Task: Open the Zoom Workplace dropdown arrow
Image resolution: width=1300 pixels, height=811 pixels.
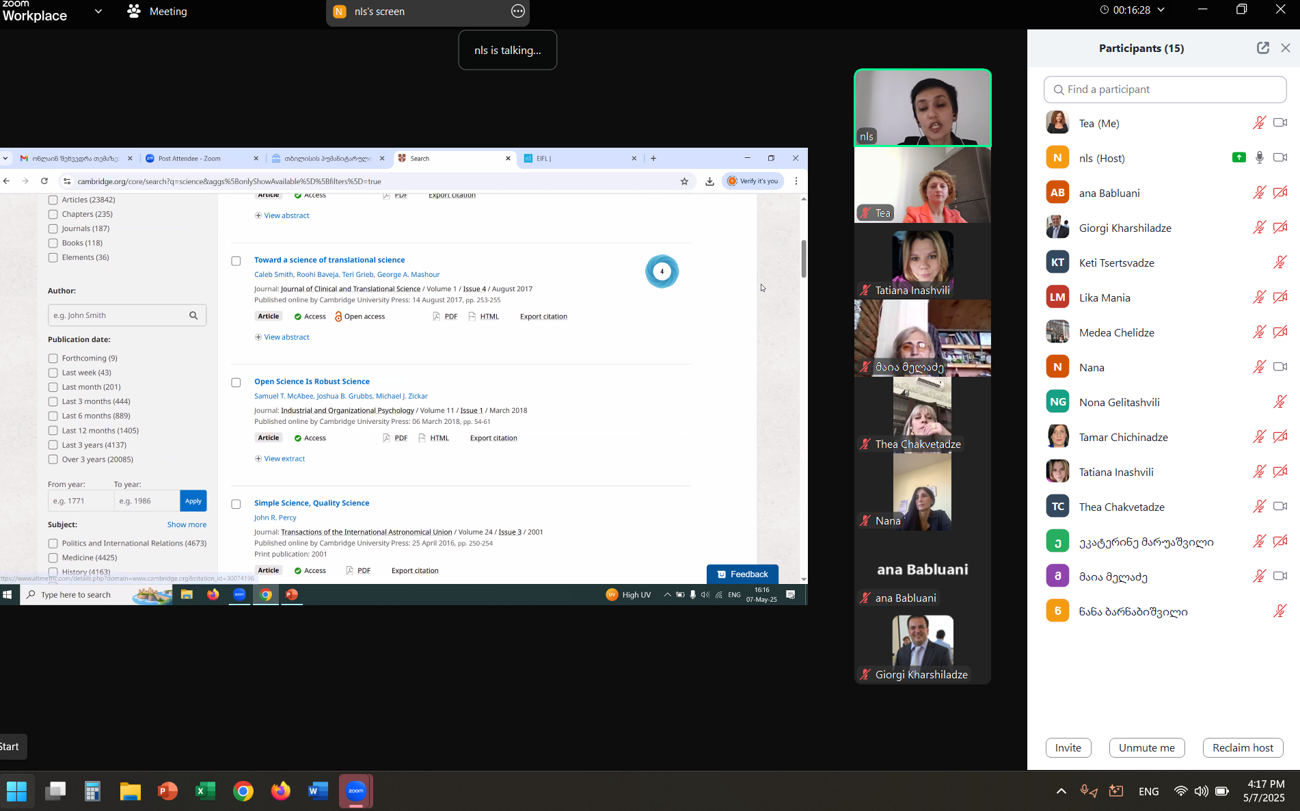Action: [x=98, y=11]
